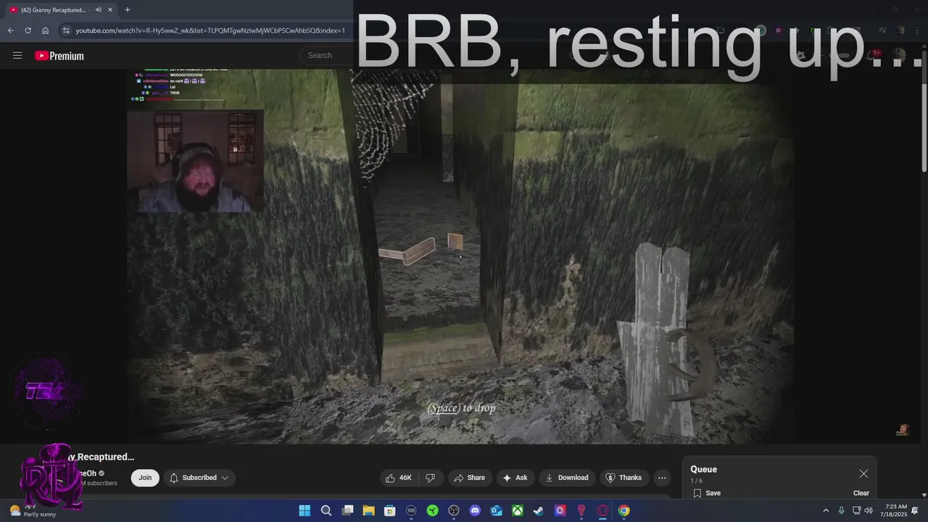Open network tray icon
Viewport: 928px width, 522px height.
(856, 510)
